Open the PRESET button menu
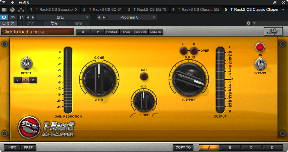 tap(112, 32)
